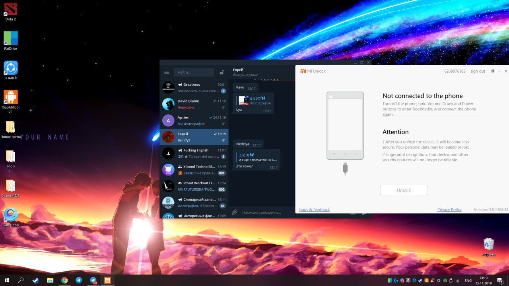Click the Mi logo in Mi Unlock
Screen dimensions: 509x286
[303, 71]
